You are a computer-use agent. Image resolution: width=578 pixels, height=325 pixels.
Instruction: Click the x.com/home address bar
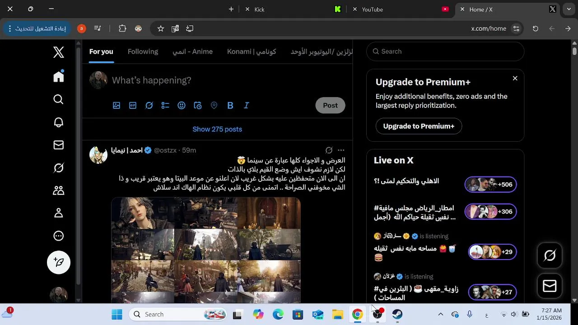click(x=489, y=28)
